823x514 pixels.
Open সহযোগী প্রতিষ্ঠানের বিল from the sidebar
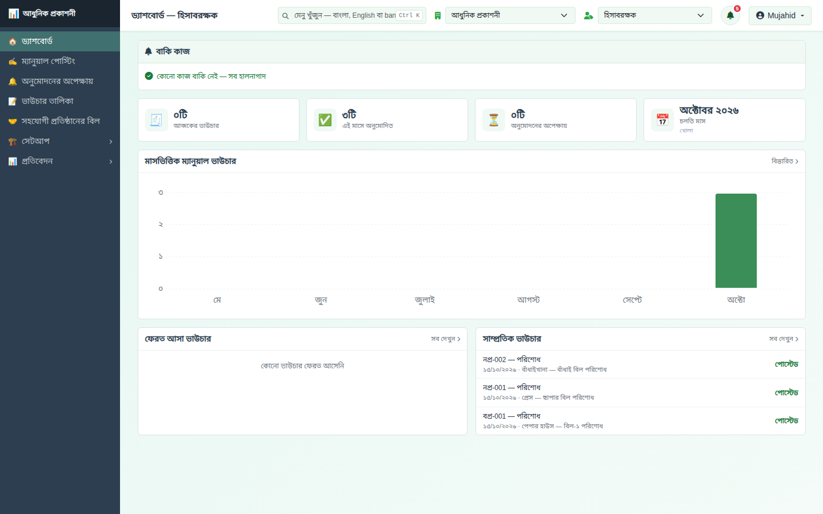[60, 121]
